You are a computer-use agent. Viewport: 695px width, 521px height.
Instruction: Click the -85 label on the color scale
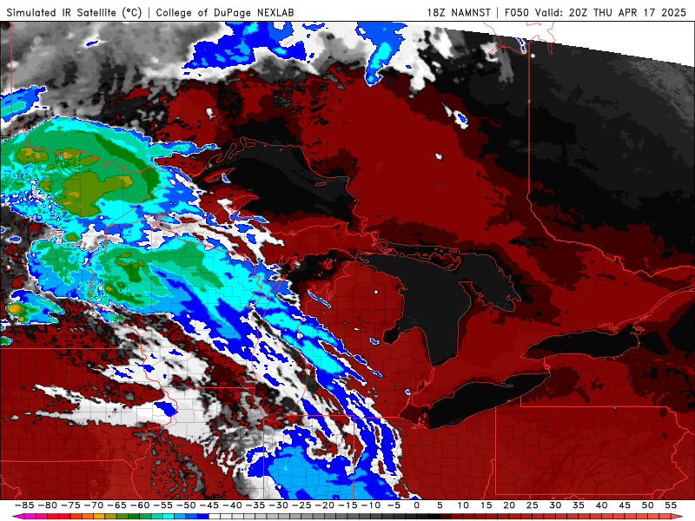tap(24, 505)
